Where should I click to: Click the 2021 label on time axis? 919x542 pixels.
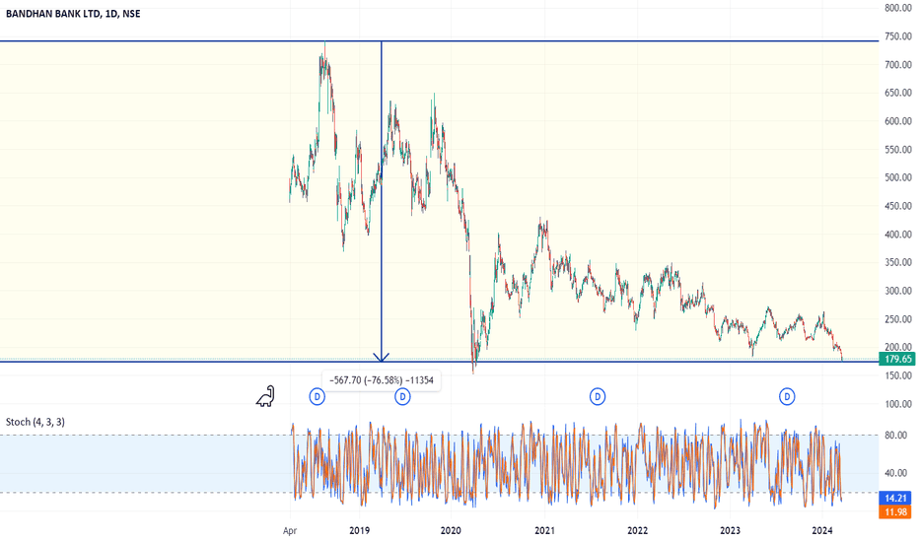[544, 531]
